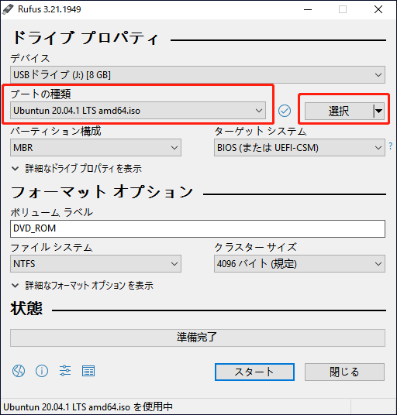Click the DVD_ROM volume label field

198,228
